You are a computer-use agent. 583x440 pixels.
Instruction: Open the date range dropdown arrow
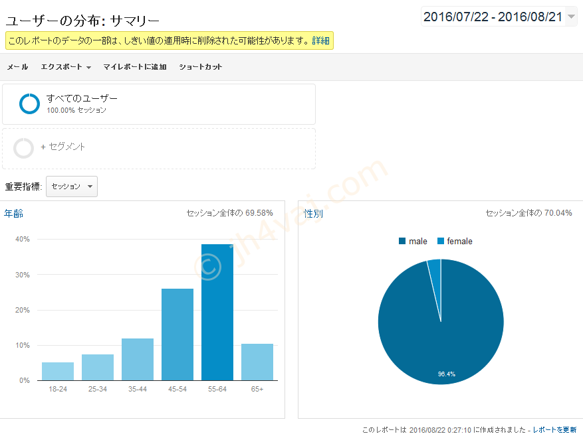point(571,17)
